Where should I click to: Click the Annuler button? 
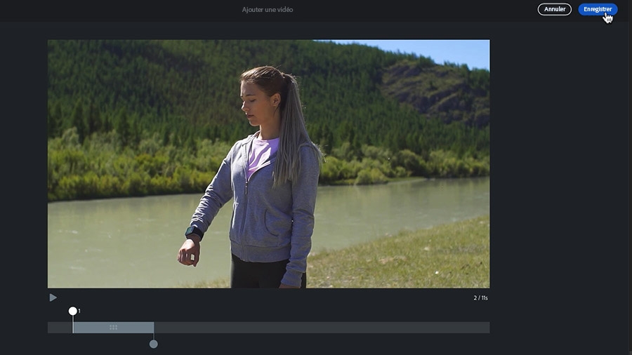click(x=554, y=9)
